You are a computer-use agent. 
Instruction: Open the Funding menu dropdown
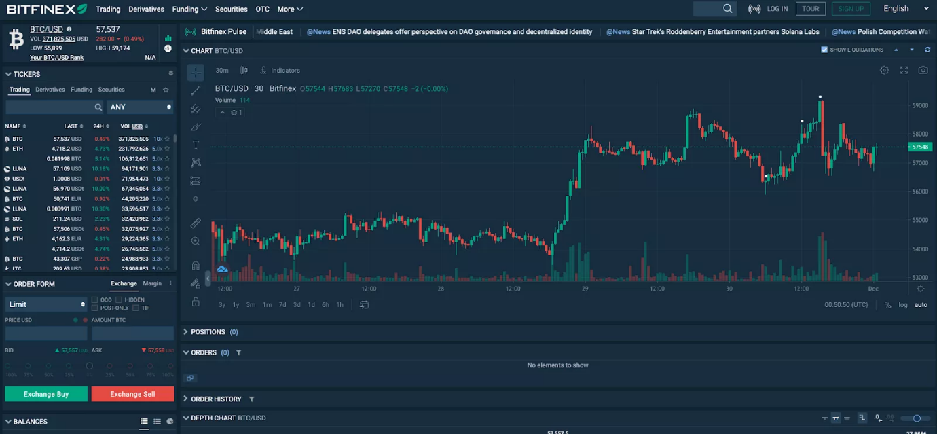coord(189,9)
